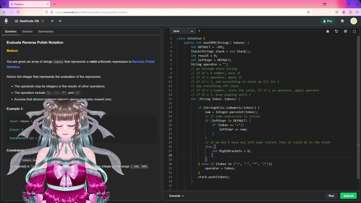The image size is (361, 203).
Task: Switch to the Question tab
Action: point(11,31)
